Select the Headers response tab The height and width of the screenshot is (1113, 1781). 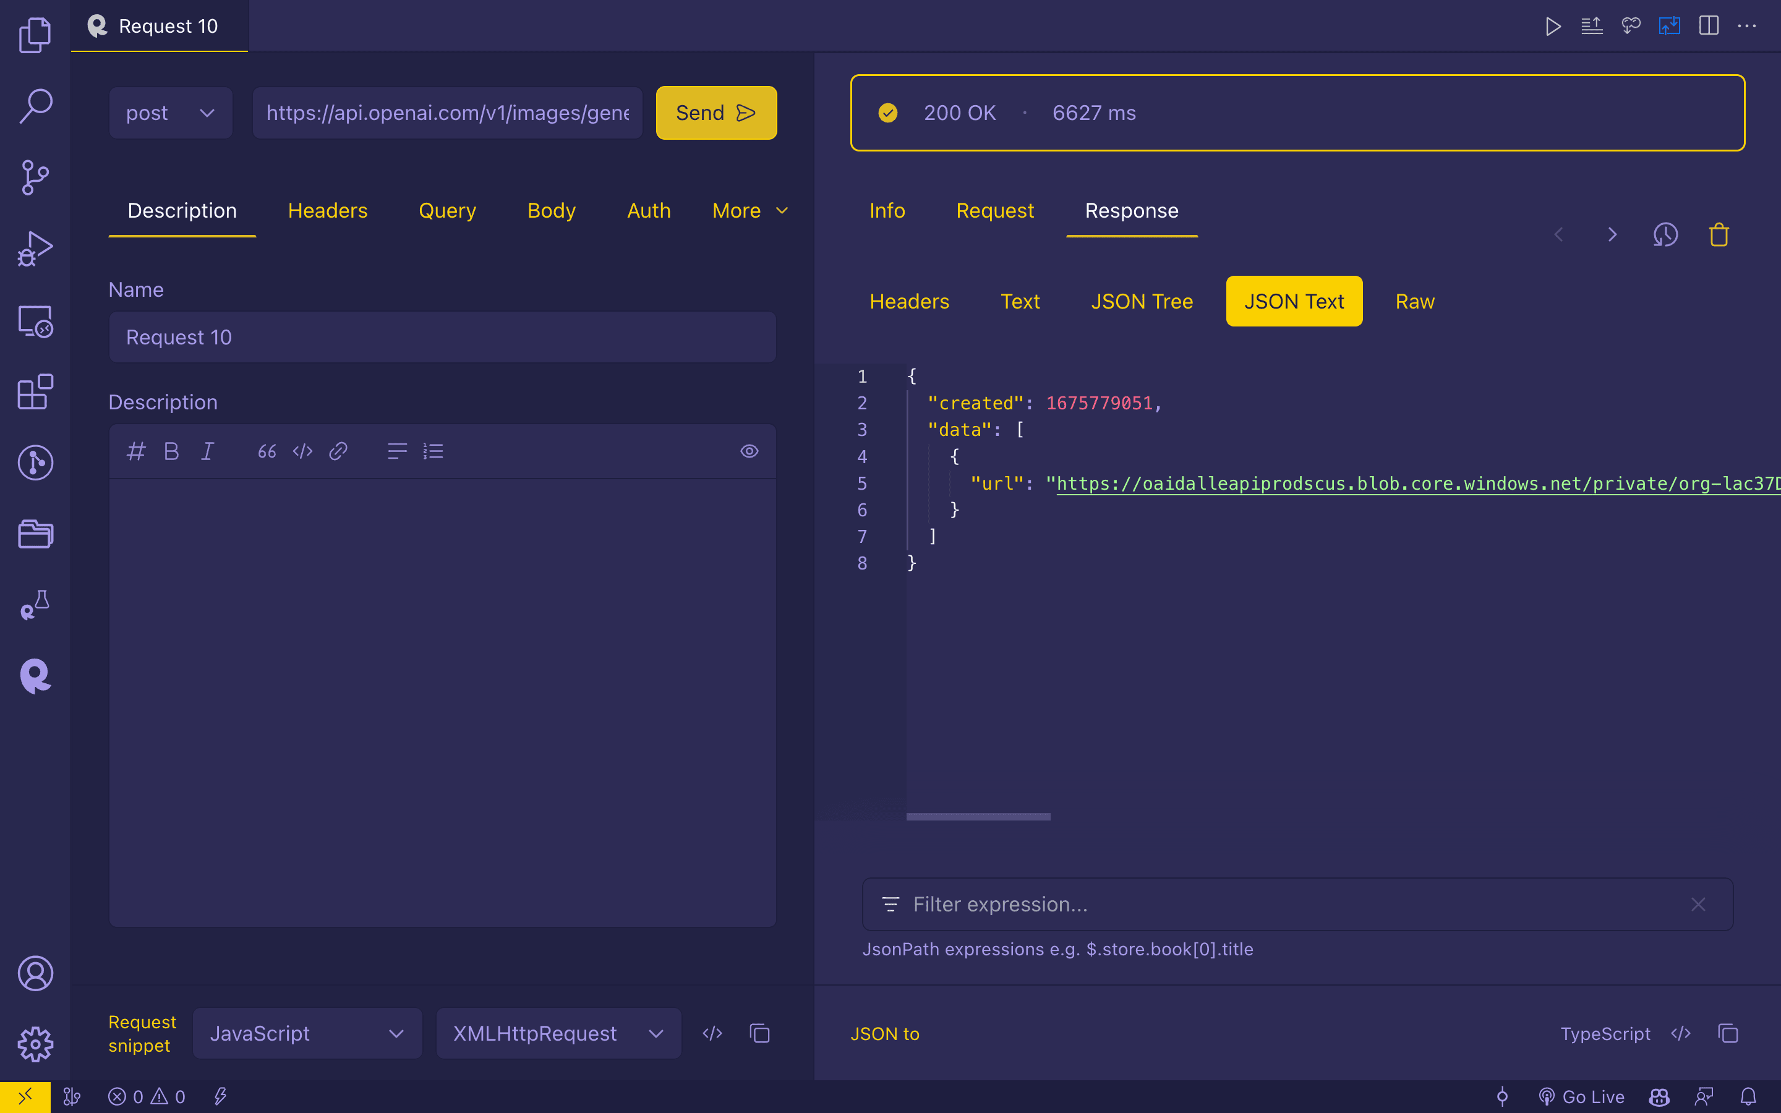click(909, 300)
